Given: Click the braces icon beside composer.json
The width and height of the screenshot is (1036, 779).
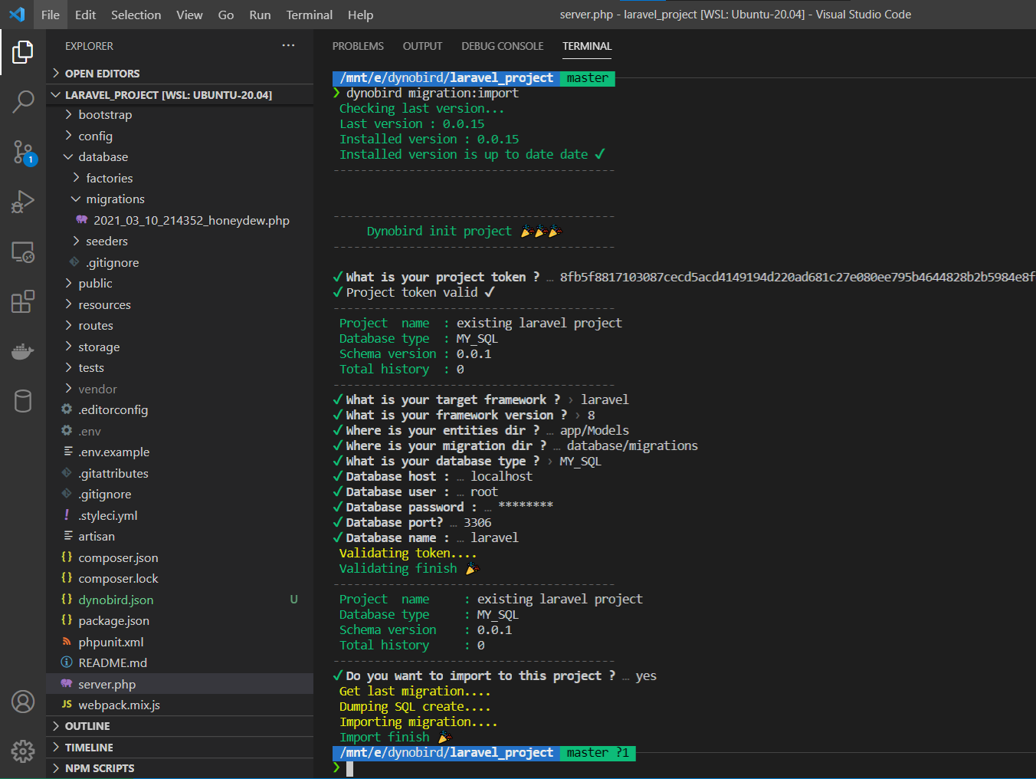Looking at the screenshot, I should (67, 557).
